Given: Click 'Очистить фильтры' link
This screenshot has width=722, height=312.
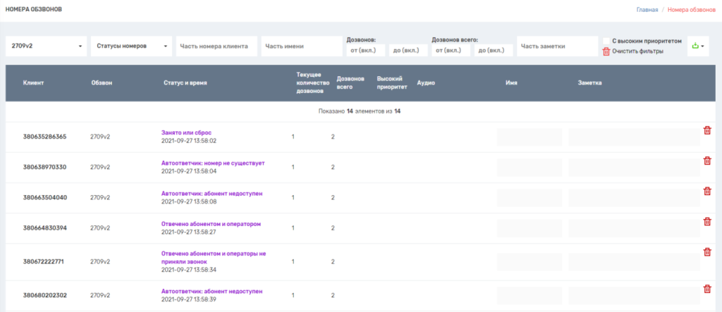Looking at the screenshot, I should [x=637, y=51].
